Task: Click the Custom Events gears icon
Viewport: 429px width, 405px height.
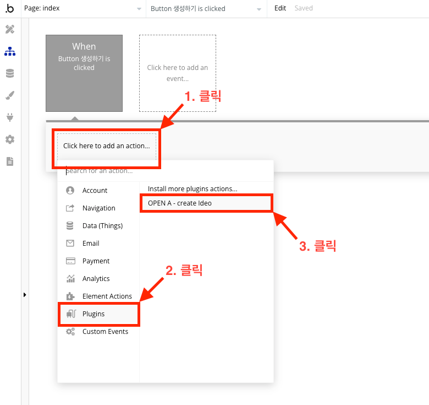Action: 70,332
